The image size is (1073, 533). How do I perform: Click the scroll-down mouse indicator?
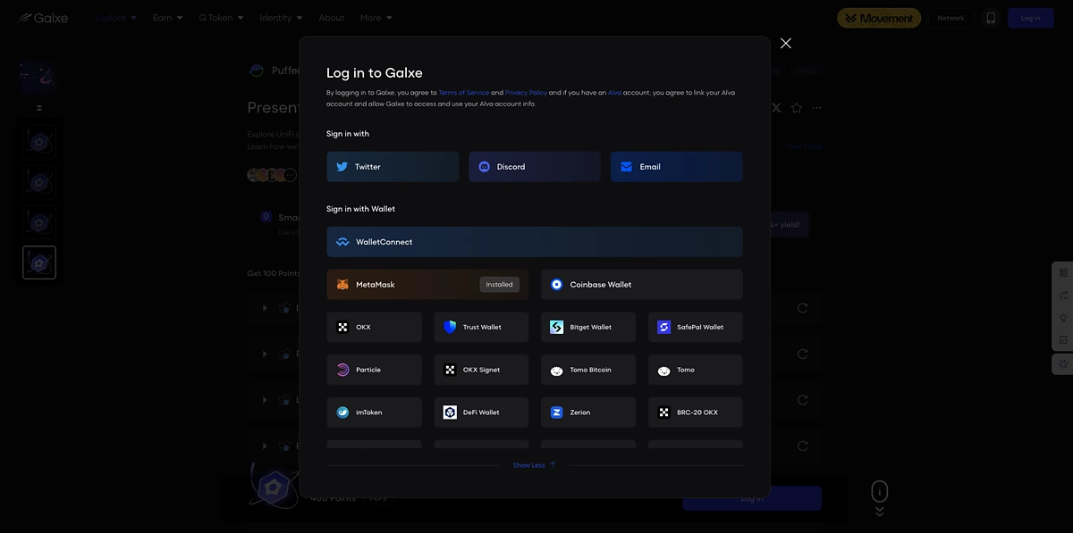pos(880,498)
